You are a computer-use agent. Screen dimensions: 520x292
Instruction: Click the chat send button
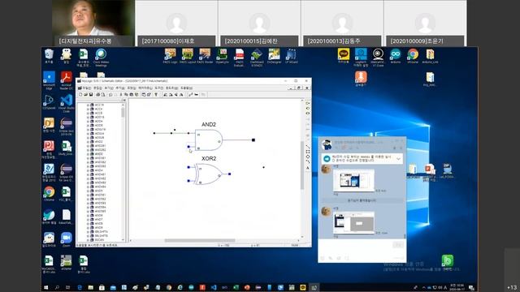pyautogui.click(x=399, y=245)
